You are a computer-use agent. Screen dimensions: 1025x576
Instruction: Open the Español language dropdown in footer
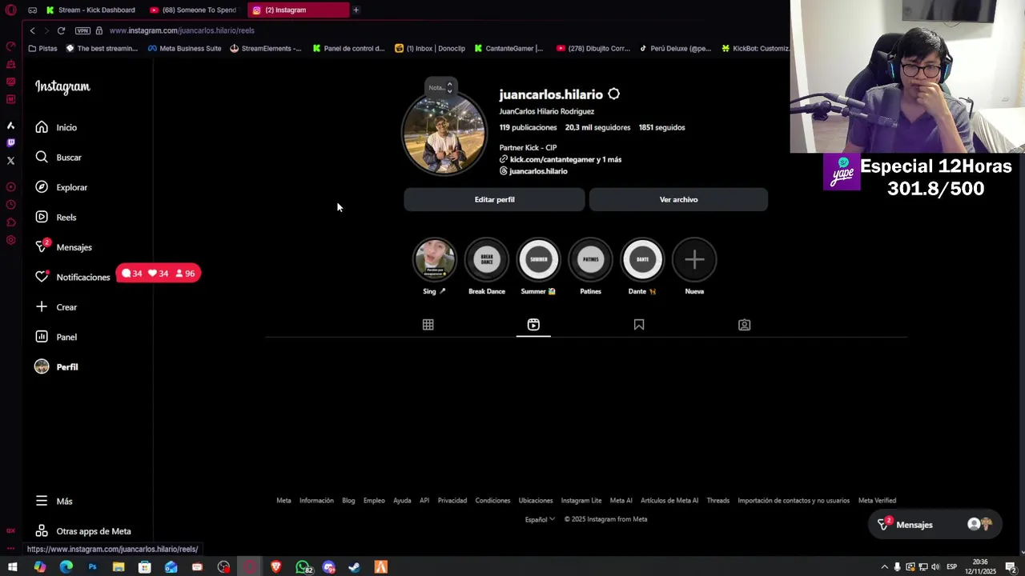540,519
